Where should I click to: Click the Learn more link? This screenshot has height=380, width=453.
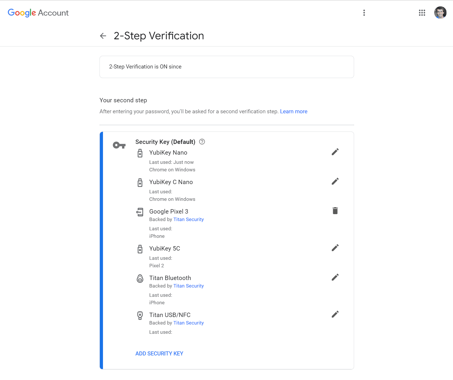(x=293, y=112)
